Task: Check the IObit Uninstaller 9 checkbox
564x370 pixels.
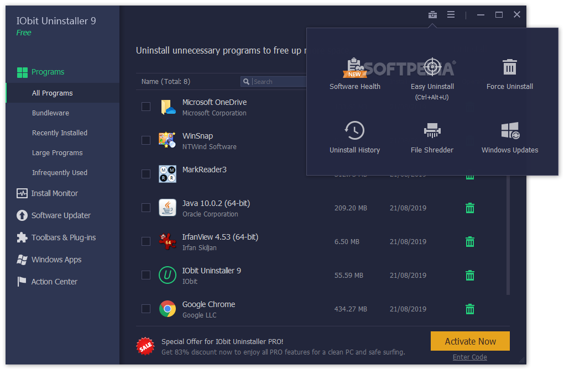Action: pos(145,275)
